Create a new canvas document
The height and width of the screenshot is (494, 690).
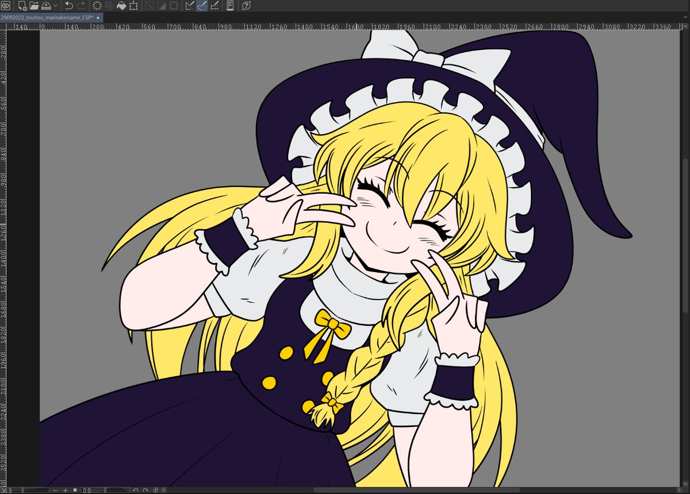(x=22, y=6)
